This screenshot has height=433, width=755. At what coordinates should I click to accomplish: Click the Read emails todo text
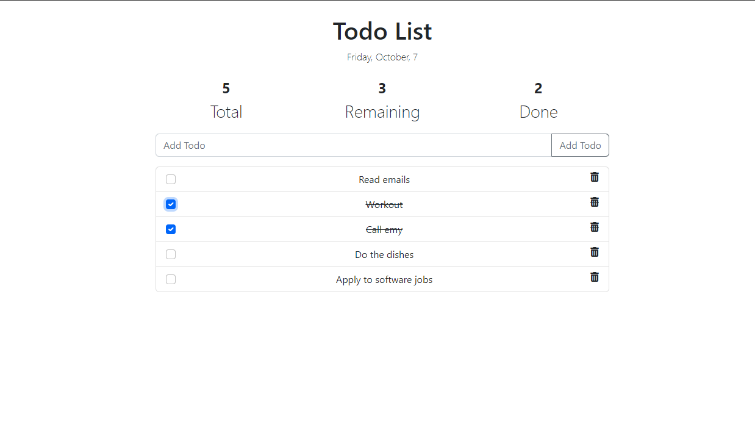click(x=384, y=180)
